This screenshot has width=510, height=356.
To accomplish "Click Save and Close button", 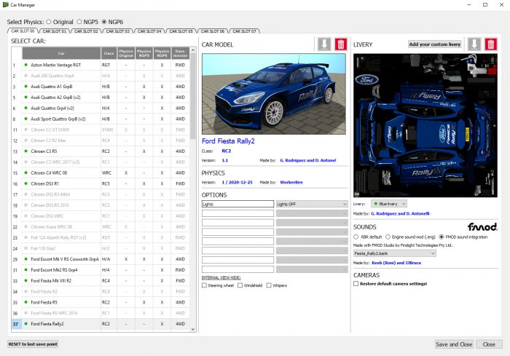I will point(454,344).
